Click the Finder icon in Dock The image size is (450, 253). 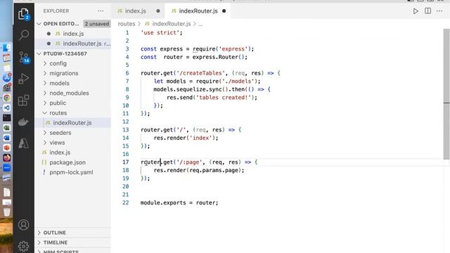click(x=6, y=48)
